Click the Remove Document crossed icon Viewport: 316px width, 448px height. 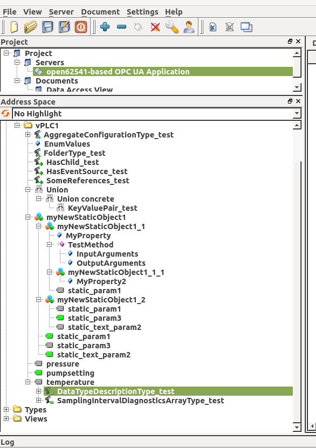click(x=229, y=27)
